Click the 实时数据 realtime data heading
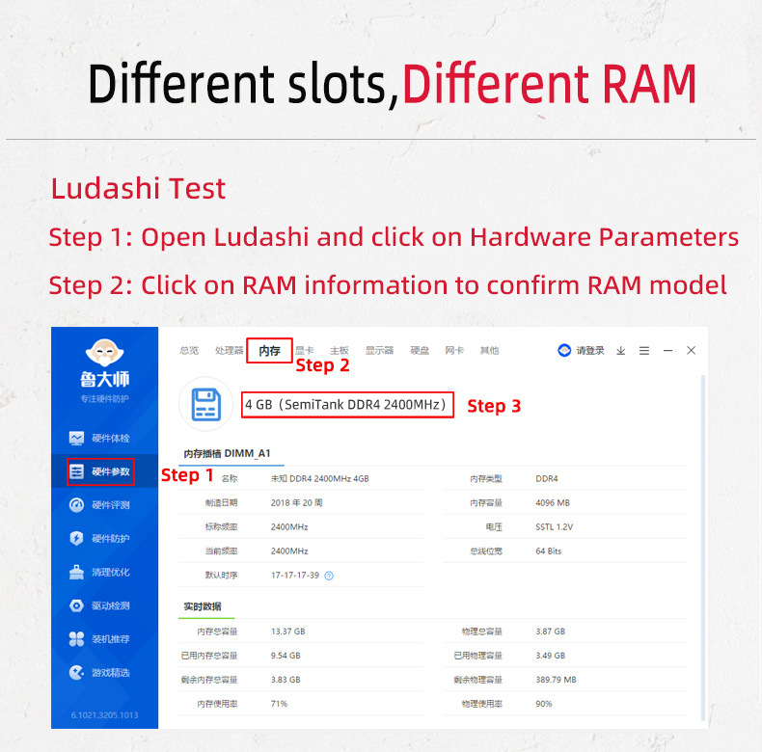 click(x=203, y=606)
